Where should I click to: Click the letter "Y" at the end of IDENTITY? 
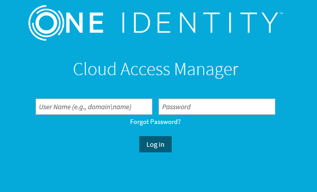pos(270,23)
